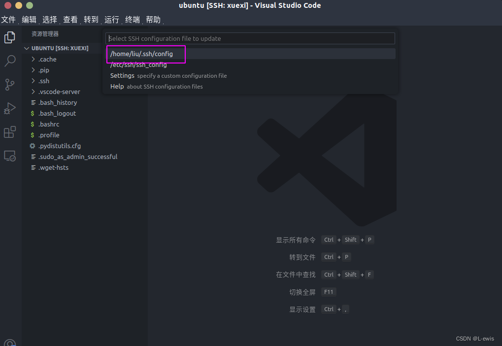Choose /etc/ssh/ssh_config option
The width and height of the screenshot is (502, 346).
[x=251, y=64]
